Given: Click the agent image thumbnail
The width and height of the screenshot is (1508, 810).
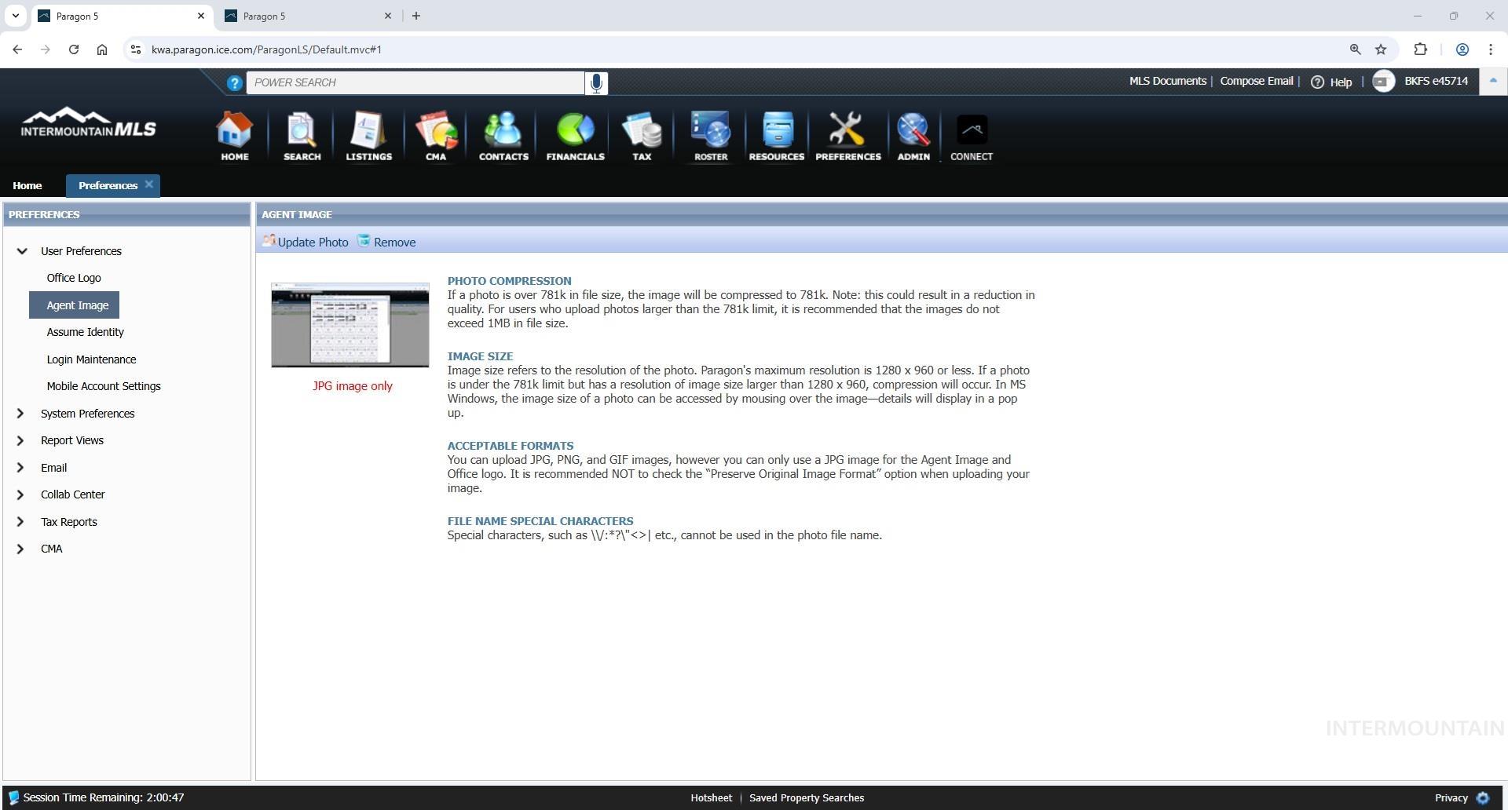Looking at the screenshot, I should (x=350, y=325).
